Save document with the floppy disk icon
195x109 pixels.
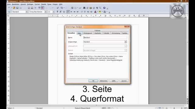(17, 8)
